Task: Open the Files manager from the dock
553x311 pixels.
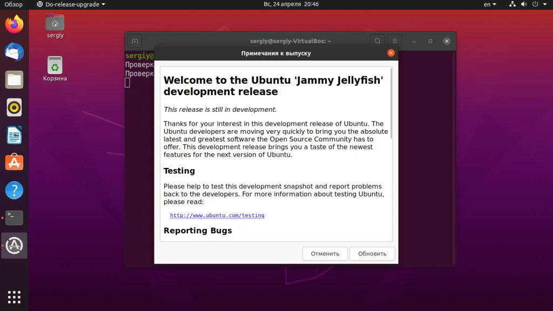Action: point(14,79)
